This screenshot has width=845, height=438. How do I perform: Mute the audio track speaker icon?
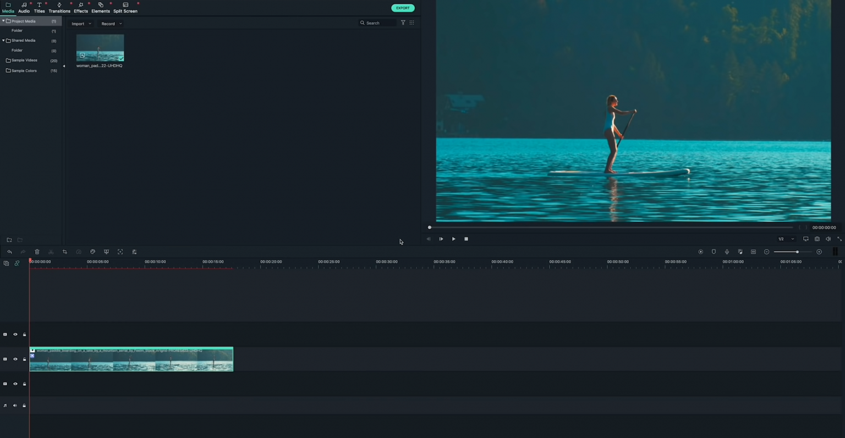pyautogui.click(x=15, y=406)
